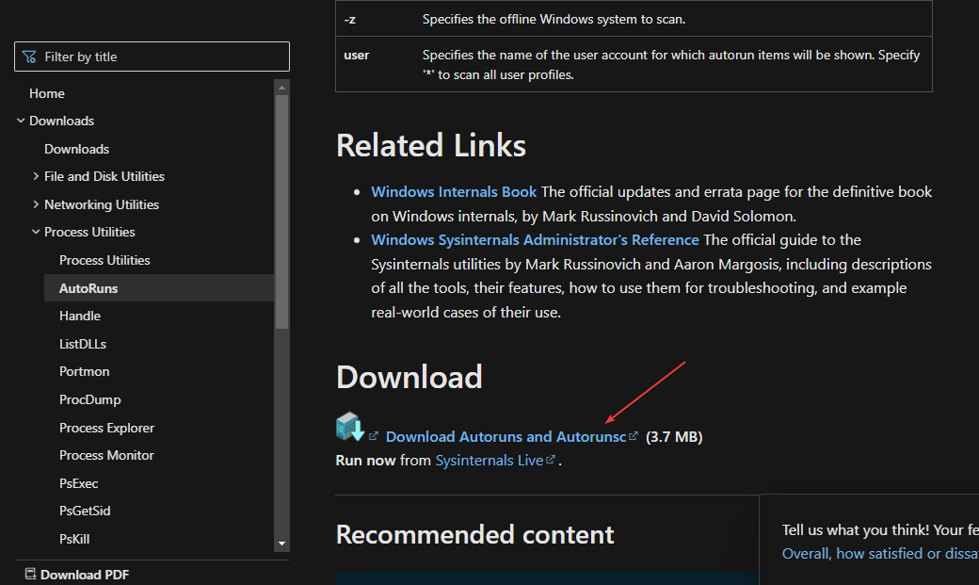Click external-link icon before Download Autoruns
The height and width of the screenshot is (585, 979).
[374, 435]
